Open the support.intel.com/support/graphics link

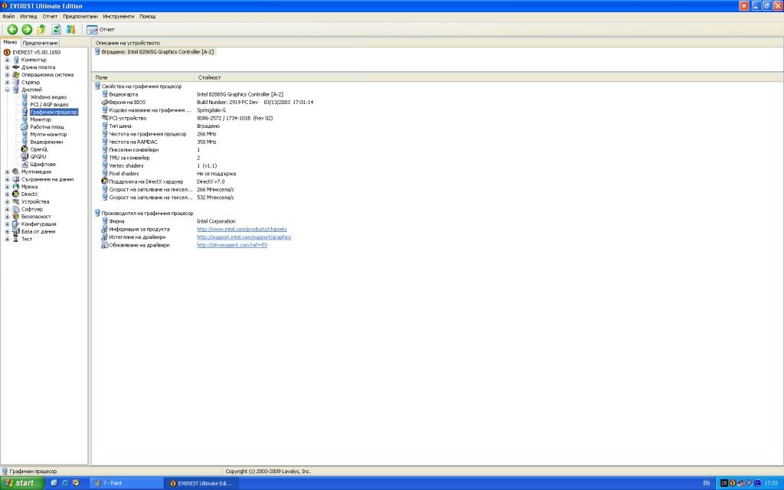pyautogui.click(x=243, y=237)
